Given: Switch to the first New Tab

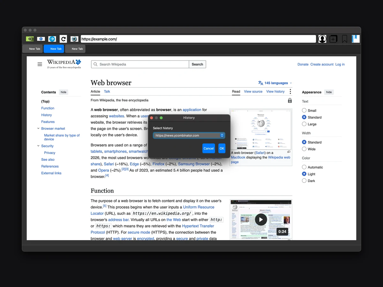Looking at the screenshot, I should [x=33, y=49].
